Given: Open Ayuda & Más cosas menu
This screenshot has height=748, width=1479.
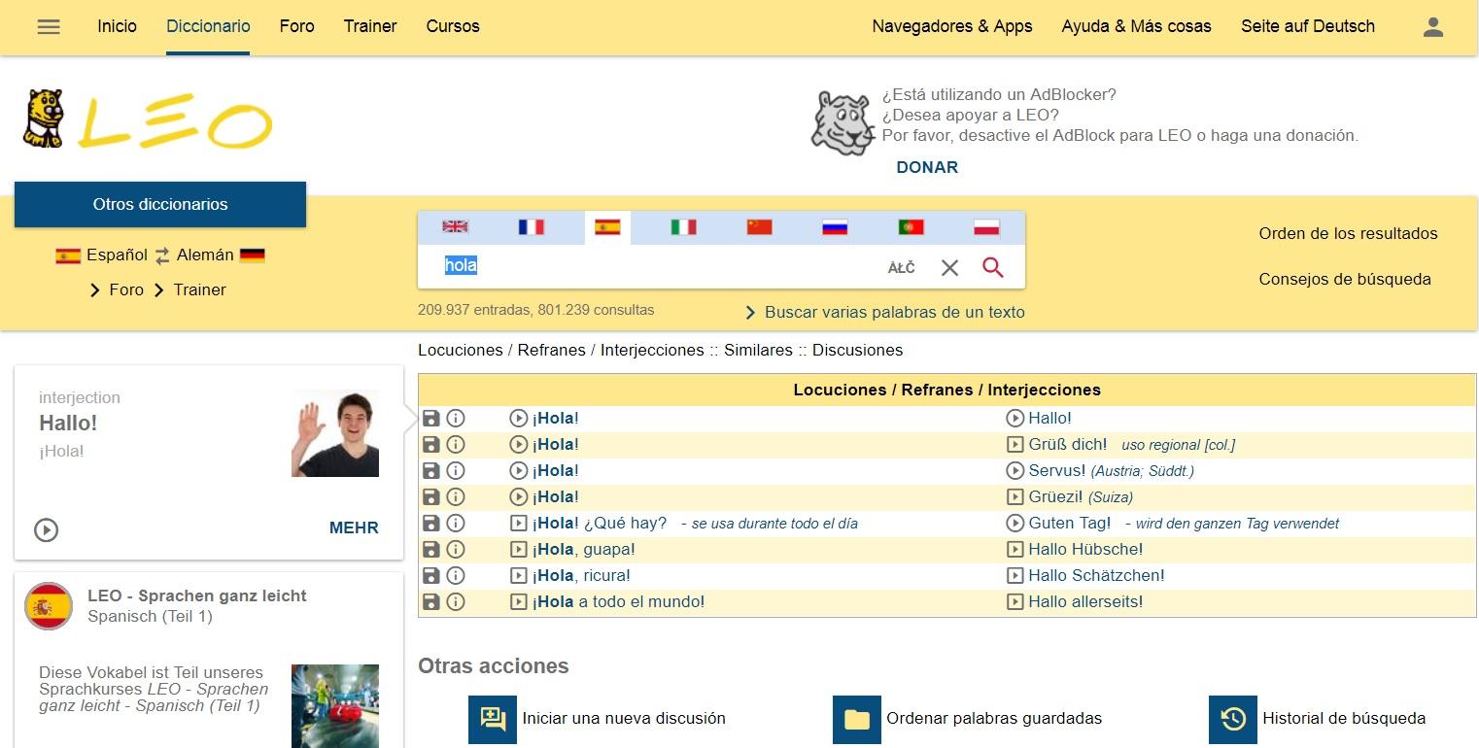Looking at the screenshot, I should [1136, 27].
